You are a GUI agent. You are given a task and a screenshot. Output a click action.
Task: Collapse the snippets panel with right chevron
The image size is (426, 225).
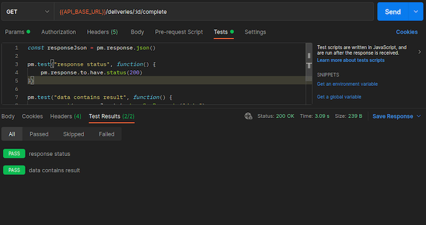coord(419,51)
